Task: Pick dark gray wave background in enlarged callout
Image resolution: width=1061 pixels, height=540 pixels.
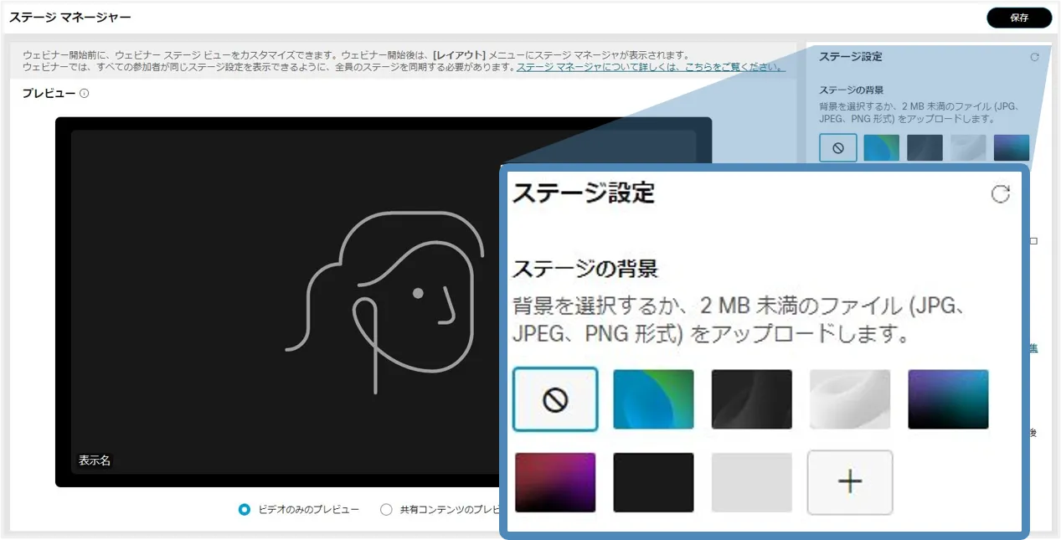Action: pos(751,400)
